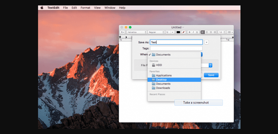Click the black text color swatch
The height and width of the screenshot is (134, 278).
178,32
